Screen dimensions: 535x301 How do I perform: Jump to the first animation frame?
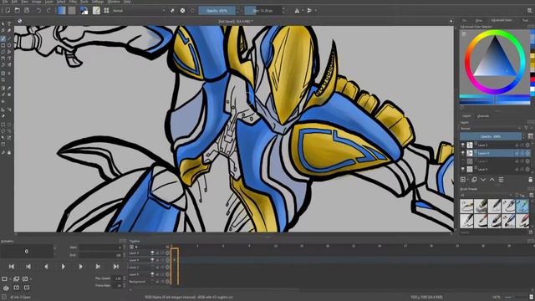coord(11,266)
